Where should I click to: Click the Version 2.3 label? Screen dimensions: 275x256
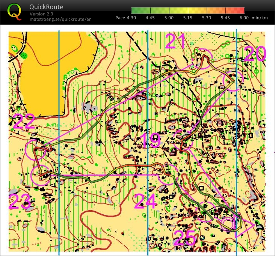tap(41, 14)
